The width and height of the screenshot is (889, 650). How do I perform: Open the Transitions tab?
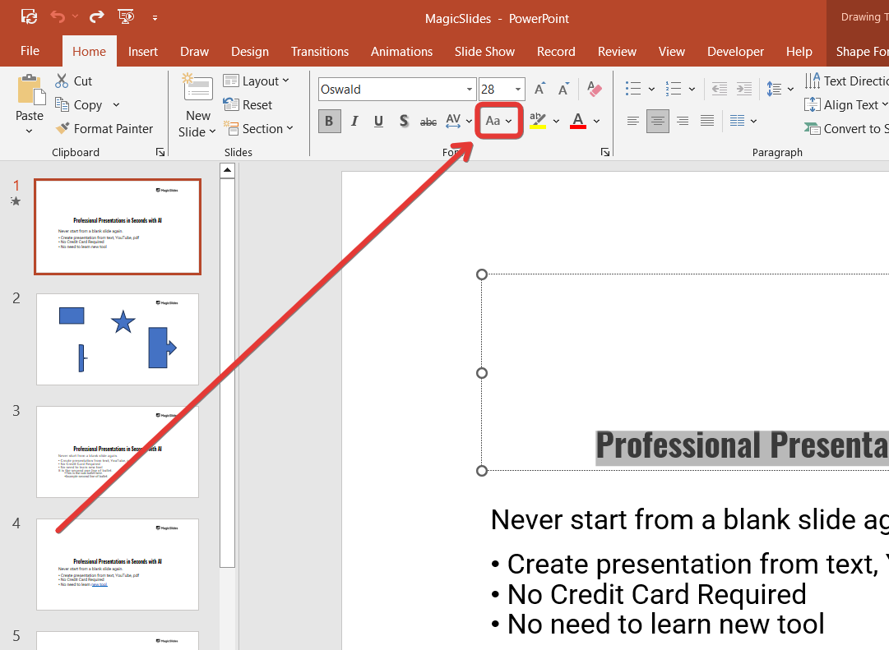click(320, 51)
